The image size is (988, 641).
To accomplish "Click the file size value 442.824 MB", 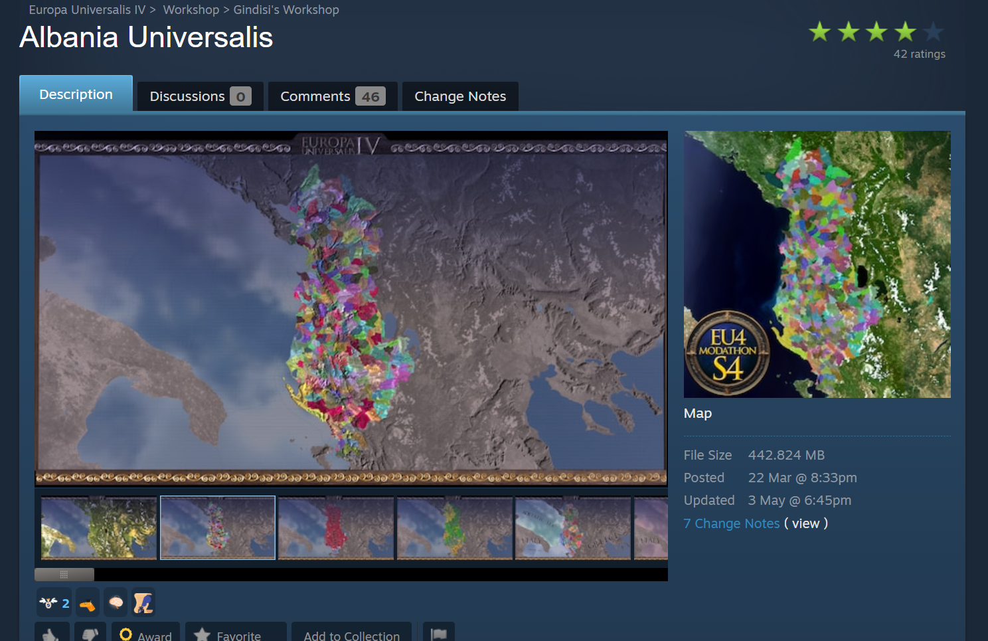I will click(x=786, y=455).
